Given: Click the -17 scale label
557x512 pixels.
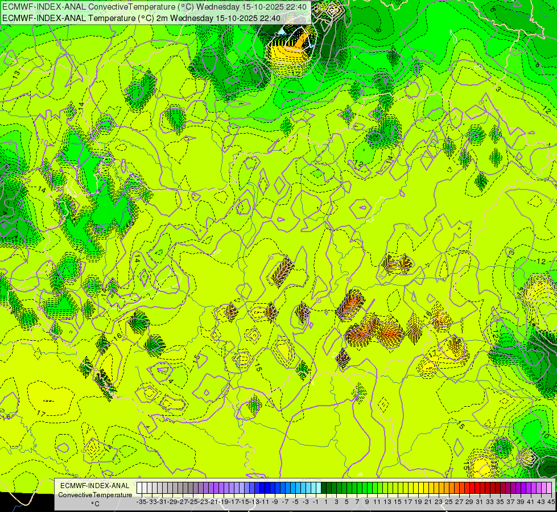Looking at the screenshot, I should [x=234, y=502].
